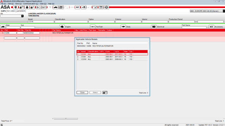Click the Ord Qty field in row 1

tap(20, 33)
